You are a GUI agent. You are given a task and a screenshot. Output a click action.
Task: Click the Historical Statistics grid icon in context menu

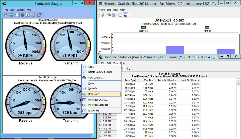click(x=84, y=105)
